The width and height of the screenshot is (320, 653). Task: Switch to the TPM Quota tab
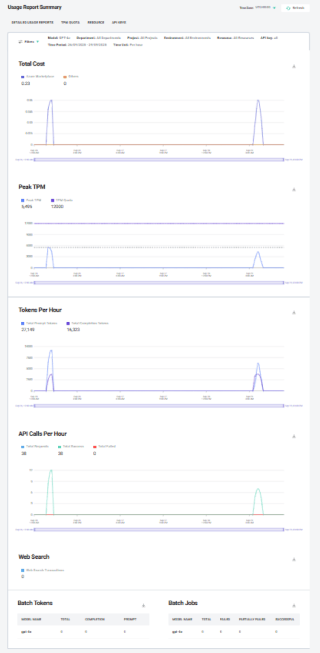(70, 23)
